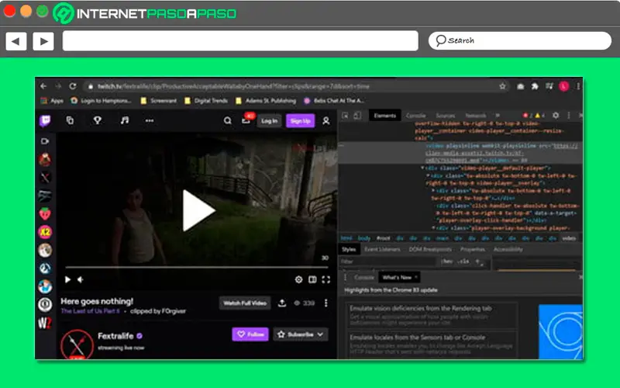Open the media control icon in Chrome's toolbar
The image size is (620, 388).
click(x=549, y=86)
